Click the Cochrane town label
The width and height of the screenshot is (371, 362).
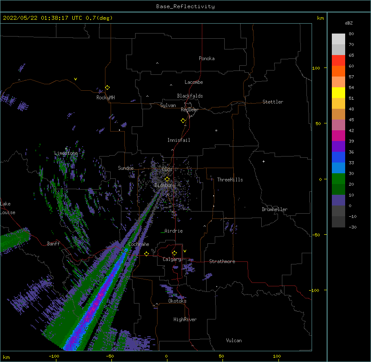point(139,244)
